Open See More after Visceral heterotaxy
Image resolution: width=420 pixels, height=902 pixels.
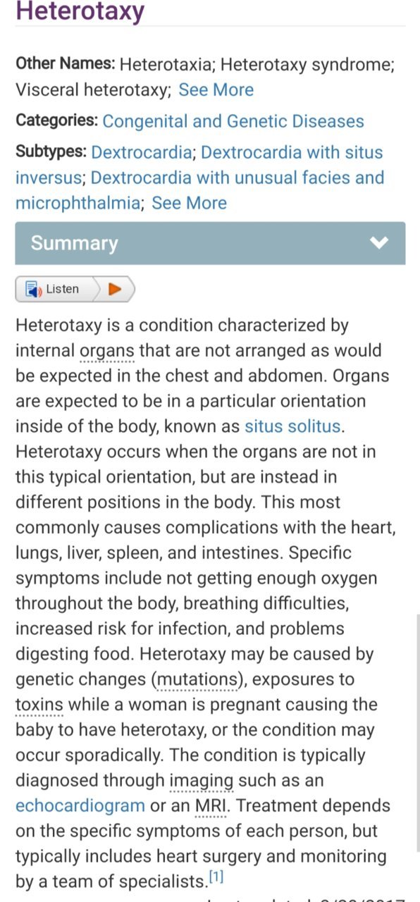pyautogui.click(x=216, y=90)
